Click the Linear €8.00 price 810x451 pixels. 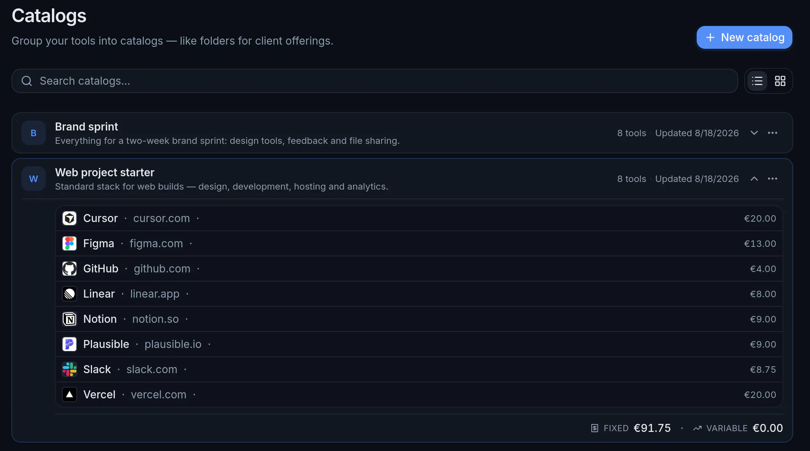(763, 294)
